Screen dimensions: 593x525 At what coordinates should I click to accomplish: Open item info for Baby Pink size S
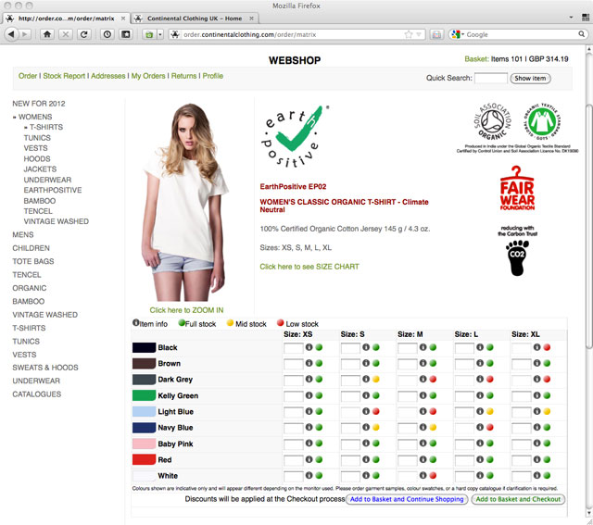[x=366, y=443]
